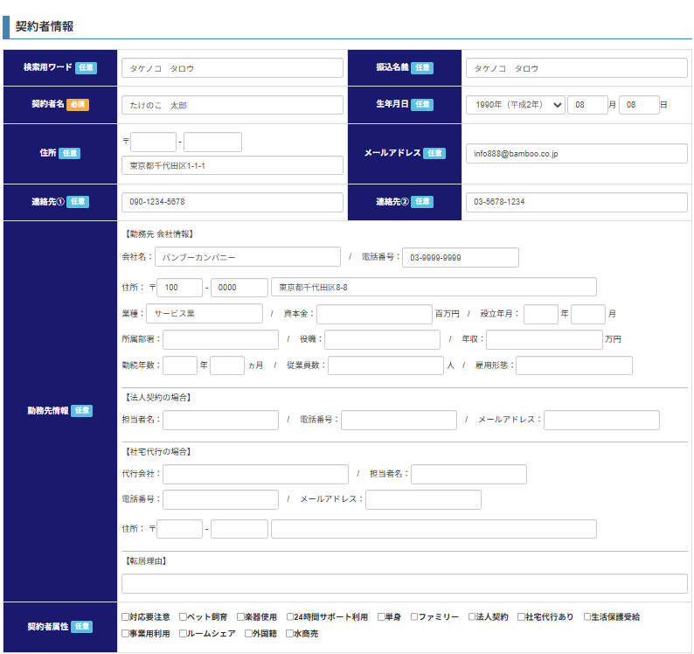The height and width of the screenshot is (654, 694).
Task: Check the ペット飼育 checkbox
Action: [184, 617]
